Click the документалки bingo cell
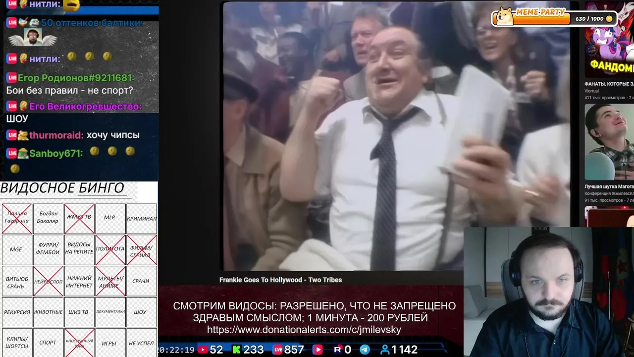Screen dimensions: 634x357 click(x=110, y=312)
